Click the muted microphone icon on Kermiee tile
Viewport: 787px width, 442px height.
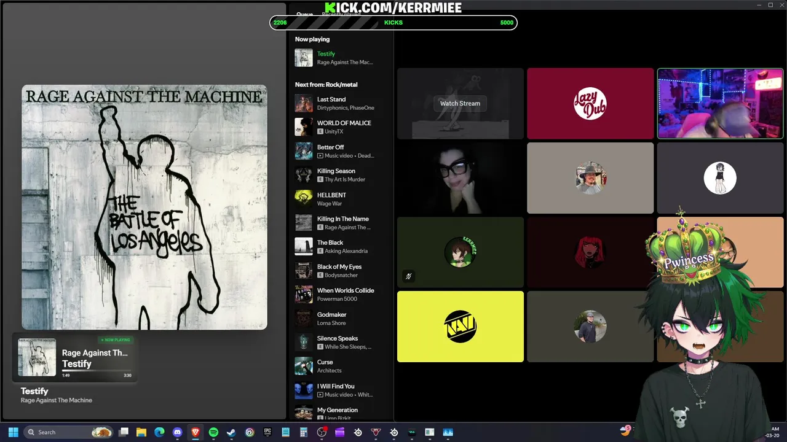[408, 276]
